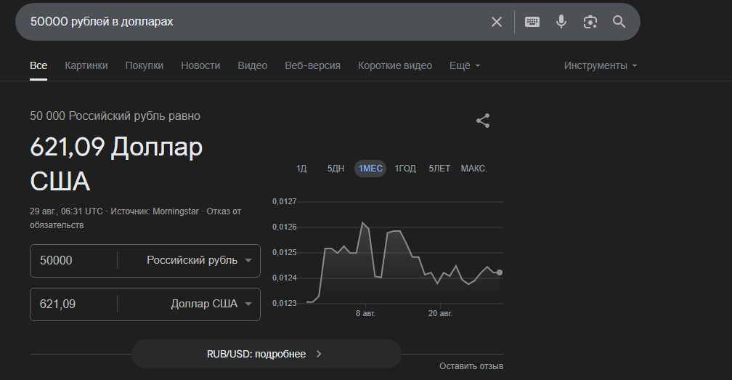Open search by image (Lens) icon
Viewport: 732px width, 380px height.
(x=590, y=22)
